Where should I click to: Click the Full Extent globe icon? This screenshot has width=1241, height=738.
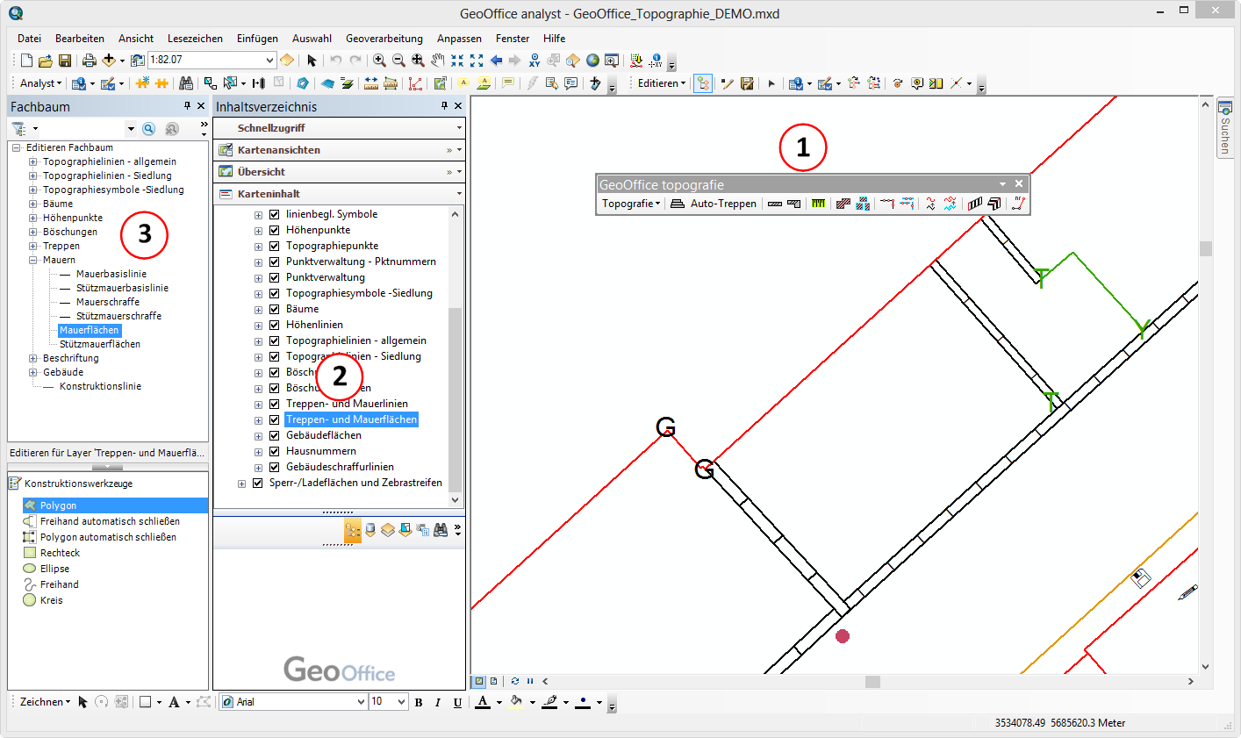pyautogui.click(x=592, y=61)
